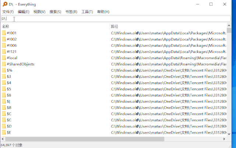Open the 文件(F) menu
The height and width of the screenshot is (148, 236).
[x=8, y=12]
